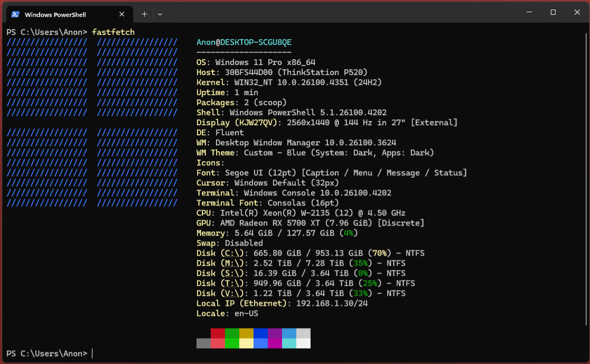Click the 'Packages: 2 (scoop)' line
Screen dimensions: 590x364
tap(241, 102)
